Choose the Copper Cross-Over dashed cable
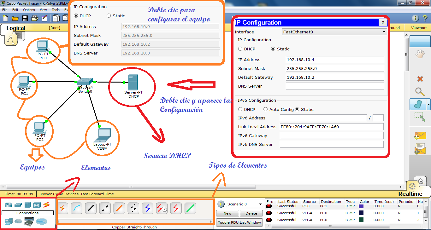This screenshot has height=230, width=431. (x=105, y=208)
